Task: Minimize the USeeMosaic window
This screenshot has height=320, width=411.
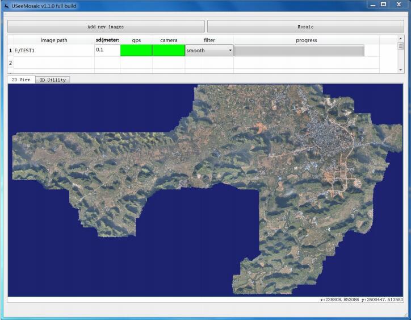Action: [373, 5]
